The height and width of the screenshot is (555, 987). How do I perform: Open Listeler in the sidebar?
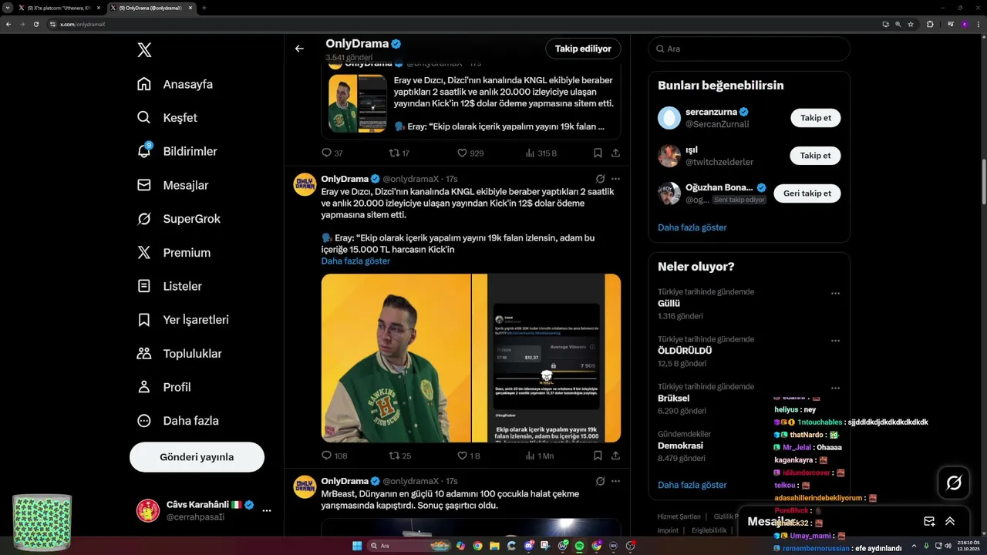[170, 286]
